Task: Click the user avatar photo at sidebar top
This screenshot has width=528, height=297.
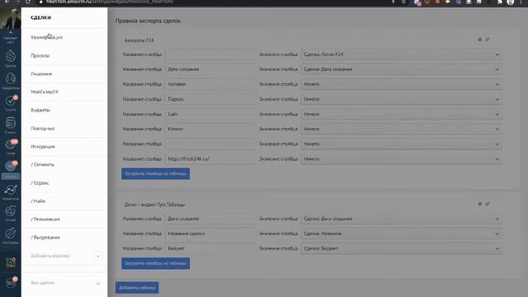Action: [x=11, y=18]
